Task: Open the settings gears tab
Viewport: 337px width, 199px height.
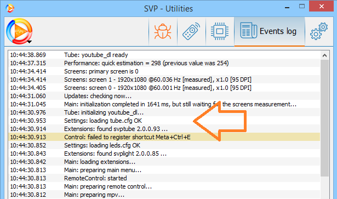Action: [319, 31]
